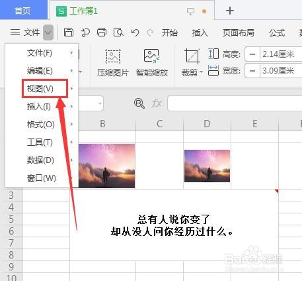Viewport: 302px width, 281px height.
Task: Open new tab with plus button
Action: [230, 11]
